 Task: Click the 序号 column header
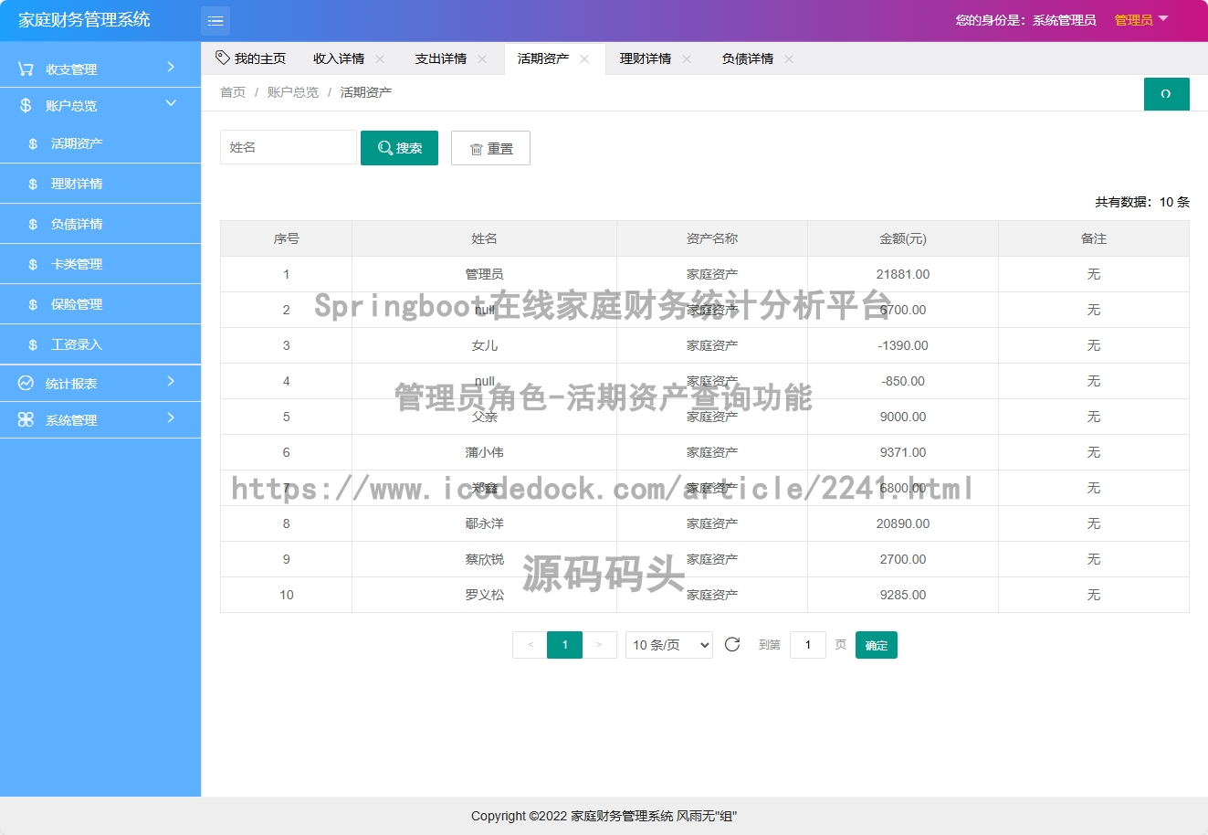pyautogui.click(x=286, y=238)
